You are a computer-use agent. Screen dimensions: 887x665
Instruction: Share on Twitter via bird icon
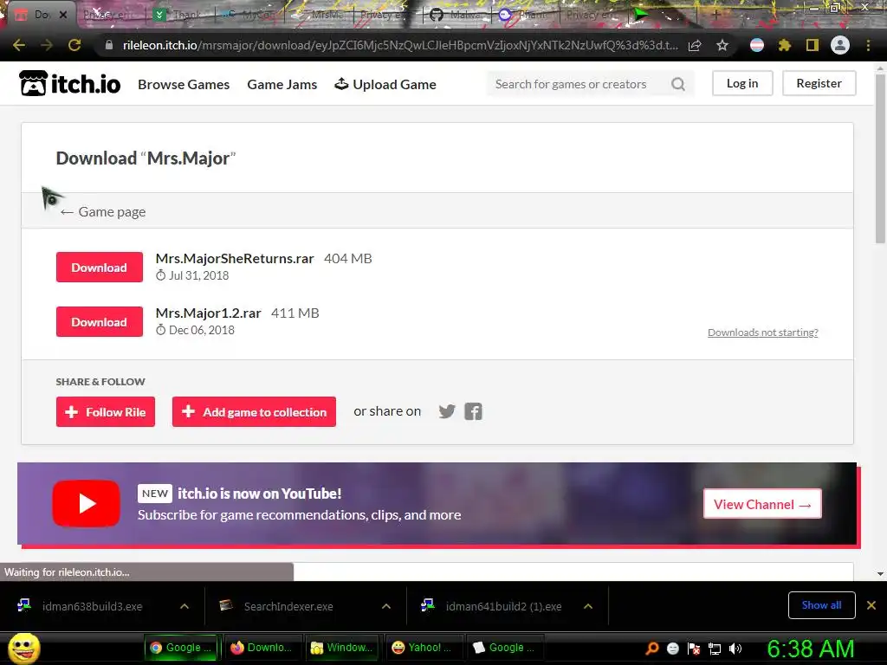[447, 411]
